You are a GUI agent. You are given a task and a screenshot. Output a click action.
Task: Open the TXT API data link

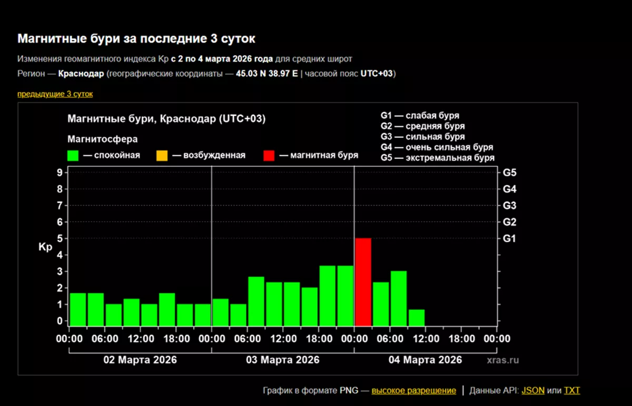tap(571, 391)
